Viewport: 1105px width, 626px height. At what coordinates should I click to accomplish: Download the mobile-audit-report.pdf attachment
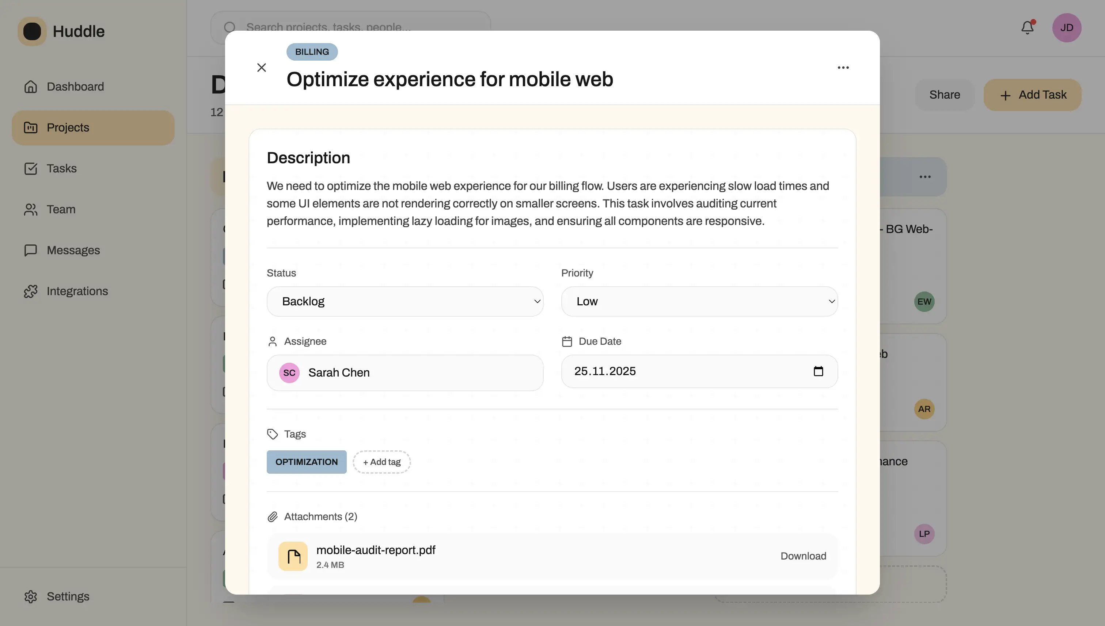pyautogui.click(x=803, y=556)
